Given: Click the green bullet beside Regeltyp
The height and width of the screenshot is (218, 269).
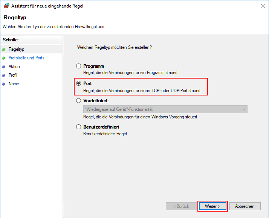Looking at the screenshot, I should point(4,50).
